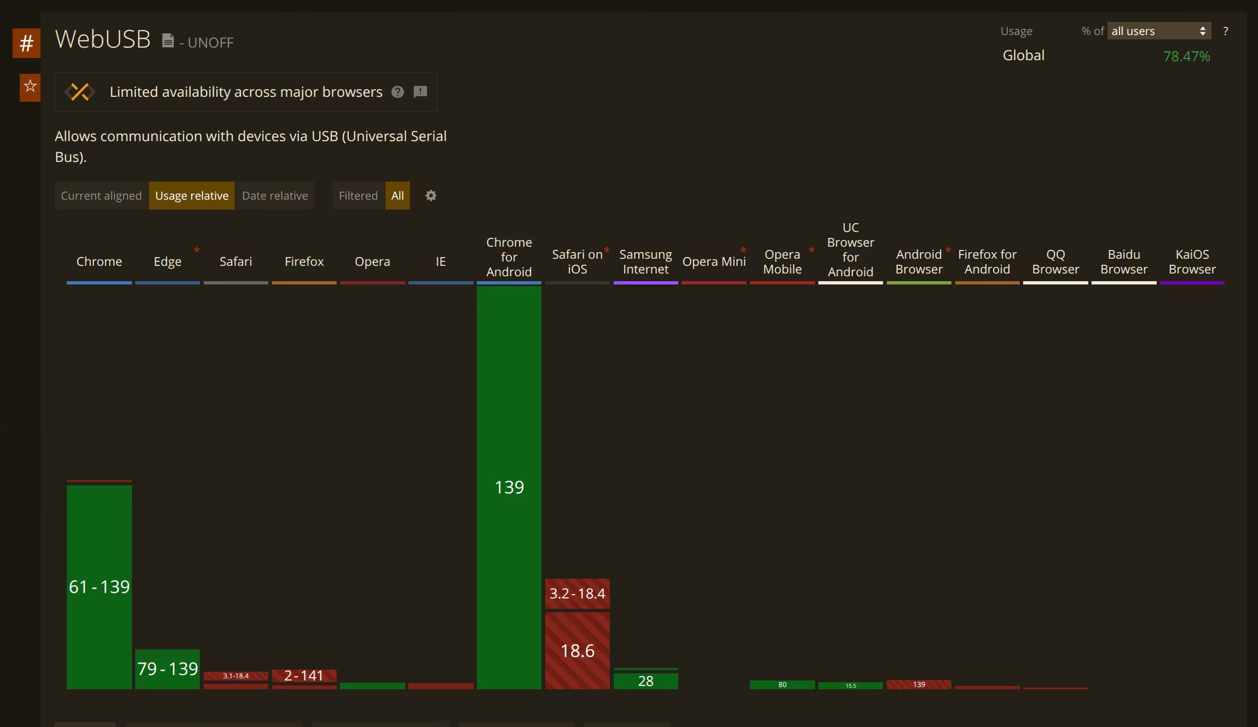The width and height of the screenshot is (1258, 727).
Task: Open the spec document icon next to WebUSB
Action: 168,41
